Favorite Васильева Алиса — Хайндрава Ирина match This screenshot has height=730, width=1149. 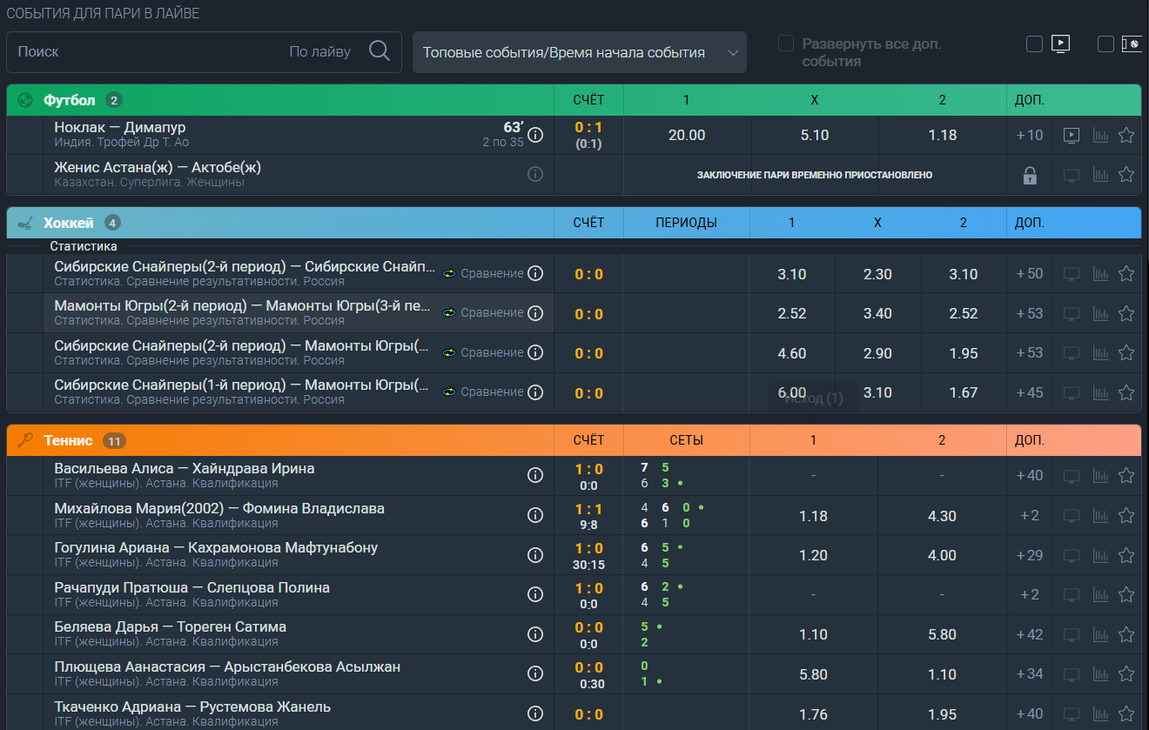tap(1126, 475)
